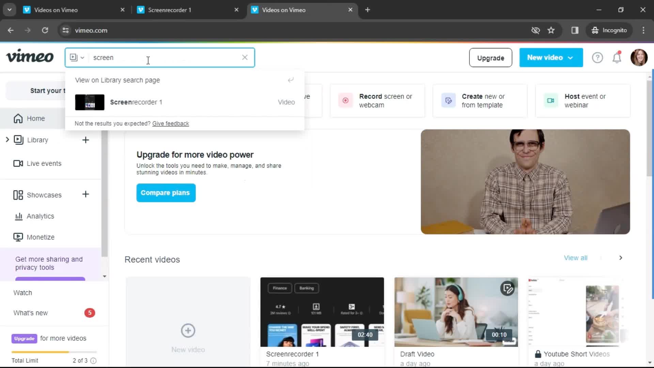Image resolution: width=654 pixels, height=368 pixels.
Task: Click the record icon on Record card
Action: (345, 101)
